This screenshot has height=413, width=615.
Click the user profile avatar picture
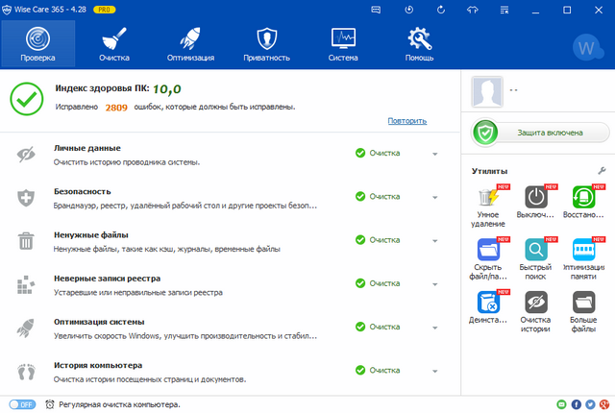(x=487, y=94)
